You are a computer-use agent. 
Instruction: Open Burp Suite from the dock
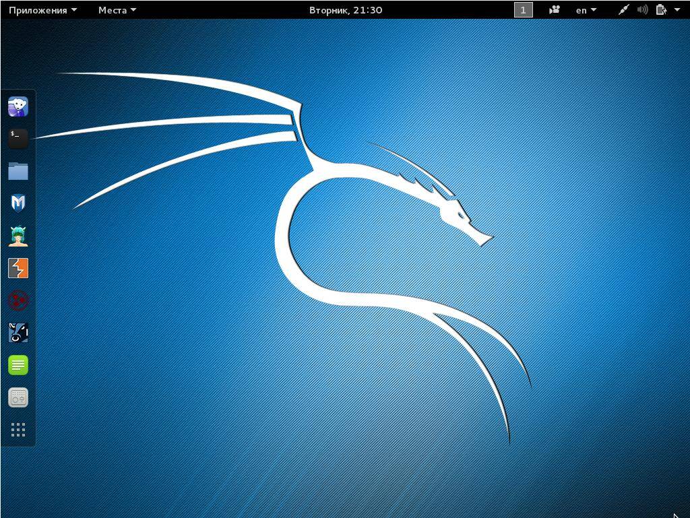click(18, 268)
